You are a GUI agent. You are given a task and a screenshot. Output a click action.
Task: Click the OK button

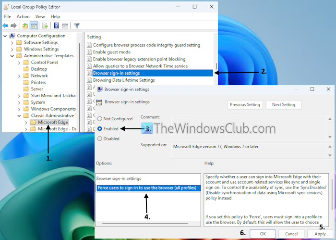coord(263,234)
